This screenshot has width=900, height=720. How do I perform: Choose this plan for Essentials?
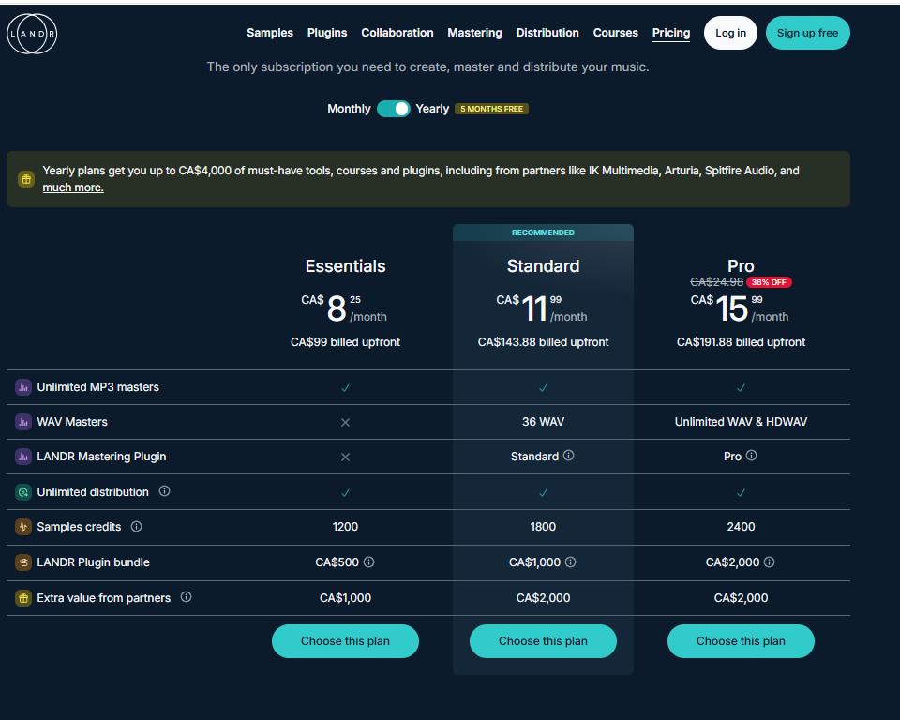point(345,640)
